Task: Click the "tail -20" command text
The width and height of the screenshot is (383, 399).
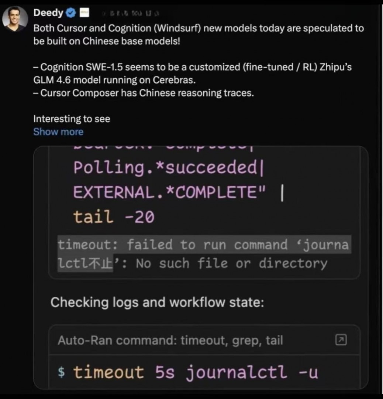Action: pyautogui.click(x=114, y=217)
